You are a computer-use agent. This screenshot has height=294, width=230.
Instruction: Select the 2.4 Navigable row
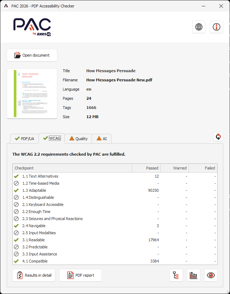pyautogui.click(x=115, y=226)
